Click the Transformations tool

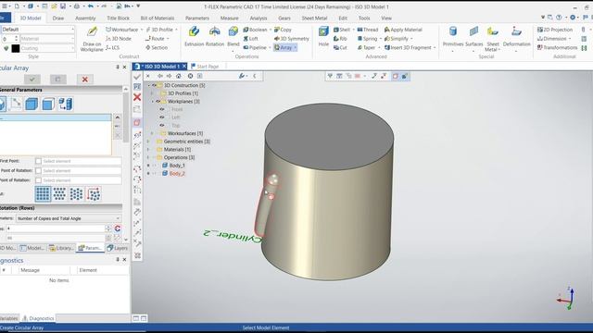557,47
